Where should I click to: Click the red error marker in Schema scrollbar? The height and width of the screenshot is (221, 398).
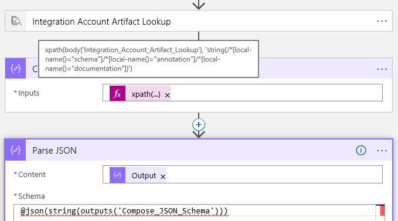coord(382,210)
